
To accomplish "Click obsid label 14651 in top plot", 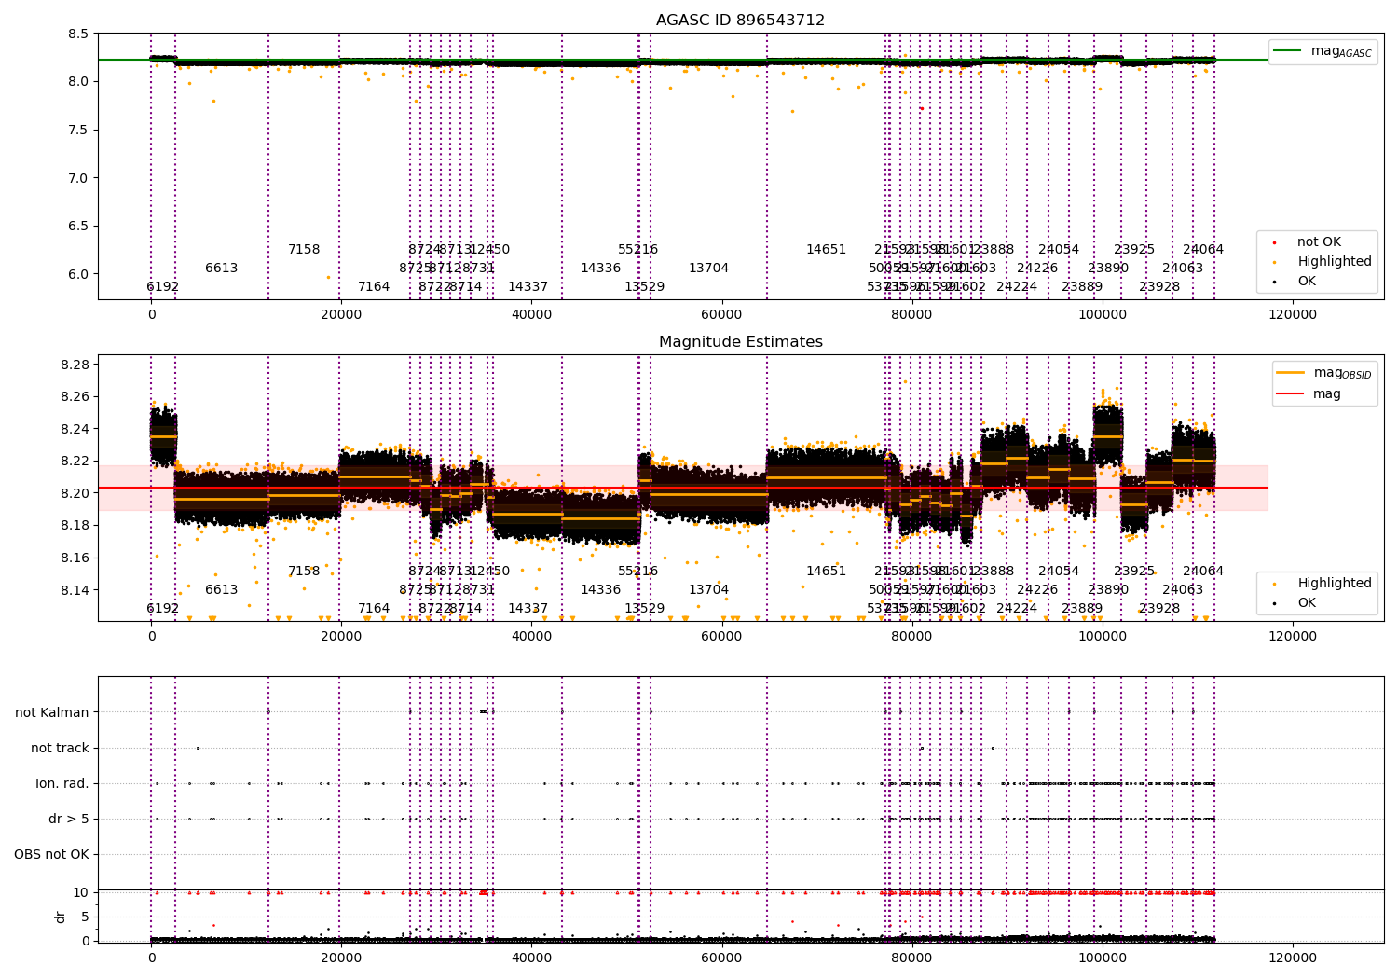I will click(826, 250).
